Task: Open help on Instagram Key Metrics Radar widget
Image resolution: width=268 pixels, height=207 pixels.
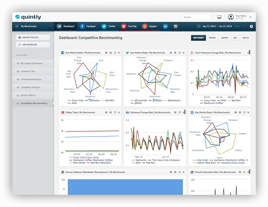Action: pos(235,112)
